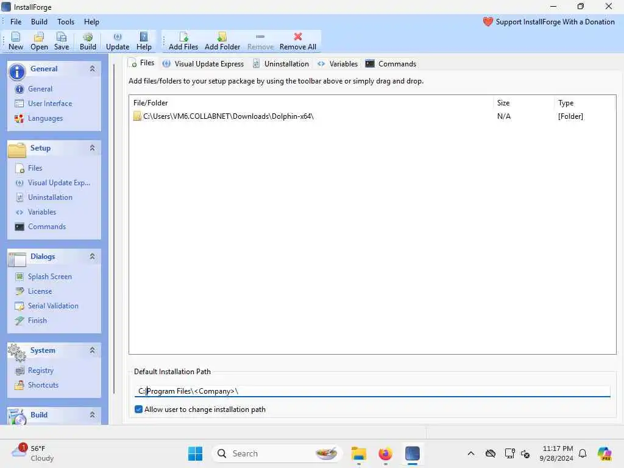Click the Save toolbar icon
Screen dimensions: 624x468
pos(62,41)
